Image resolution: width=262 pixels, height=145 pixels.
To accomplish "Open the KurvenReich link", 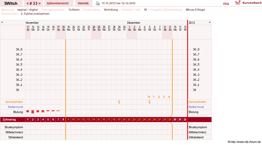I will (252, 3).
